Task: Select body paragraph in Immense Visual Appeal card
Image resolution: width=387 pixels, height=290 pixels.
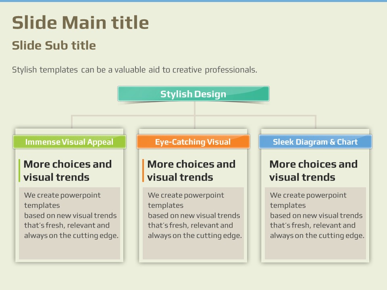Action: point(71,215)
